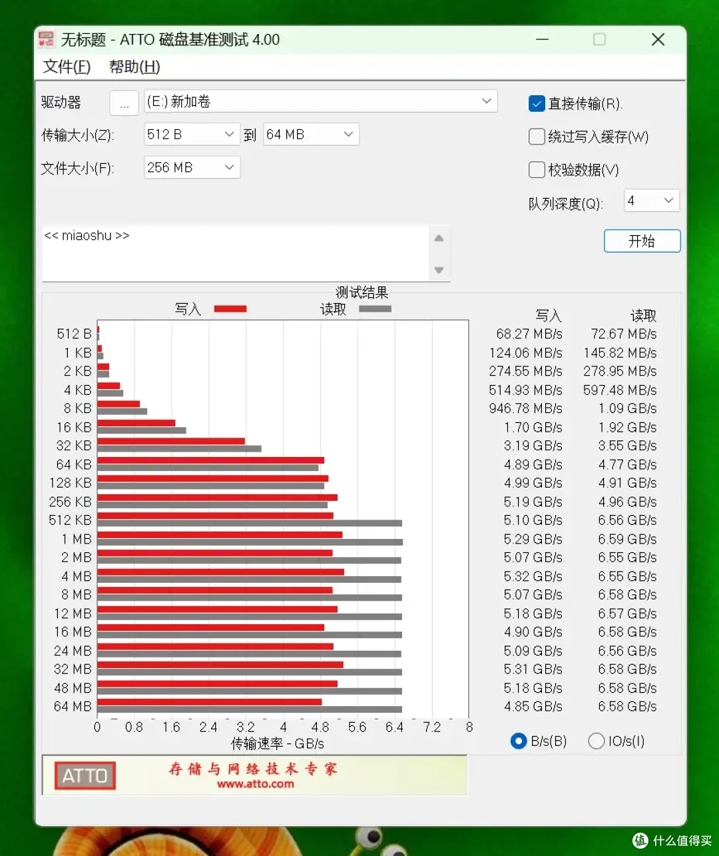719x856 pixels.
Task: Click the www.atto.com link in the banner
Action: (x=256, y=784)
